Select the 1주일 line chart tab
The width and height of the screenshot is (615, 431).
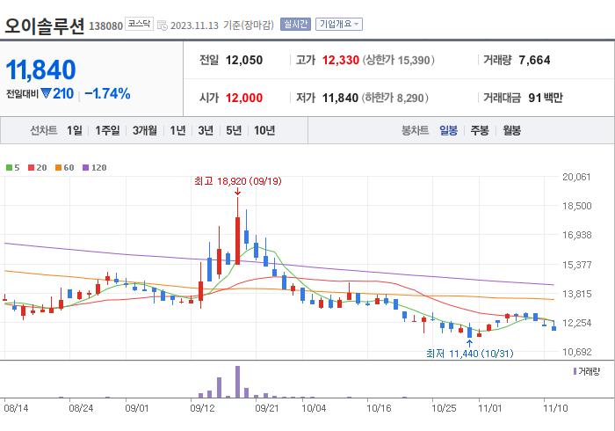click(107, 130)
